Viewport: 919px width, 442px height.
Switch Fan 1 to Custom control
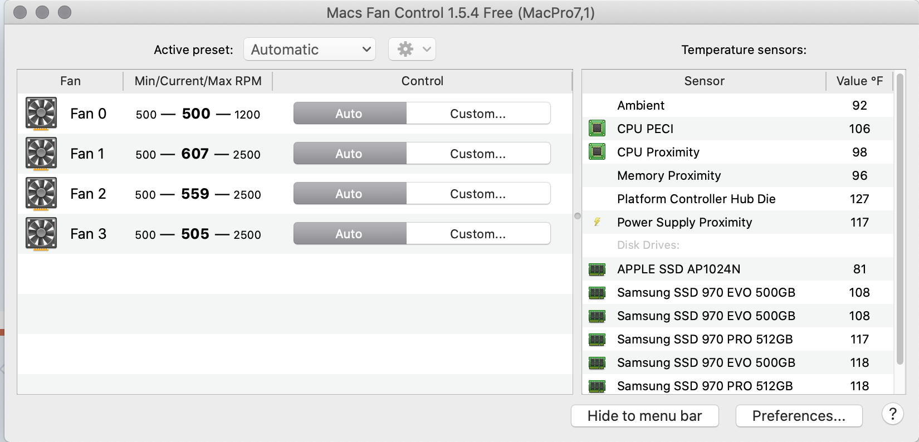point(478,154)
